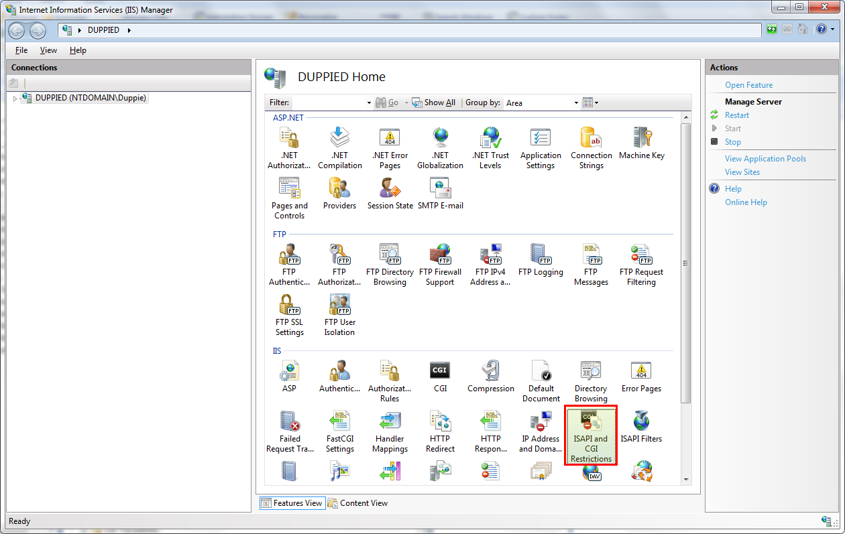Open IIS Authorization Rules feature
Image resolution: width=845 pixels, height=534 pixels.
tap(390, 382)
